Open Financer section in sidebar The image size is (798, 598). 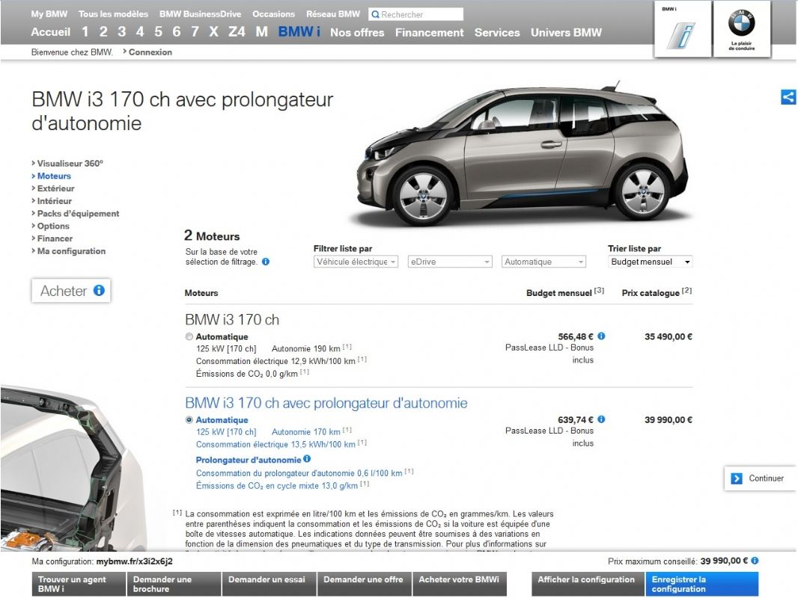pyautogui.click(x=55, y=238)
